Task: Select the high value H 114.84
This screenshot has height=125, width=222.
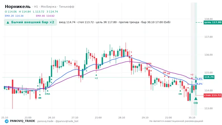Action: click(x=25, y=11)
